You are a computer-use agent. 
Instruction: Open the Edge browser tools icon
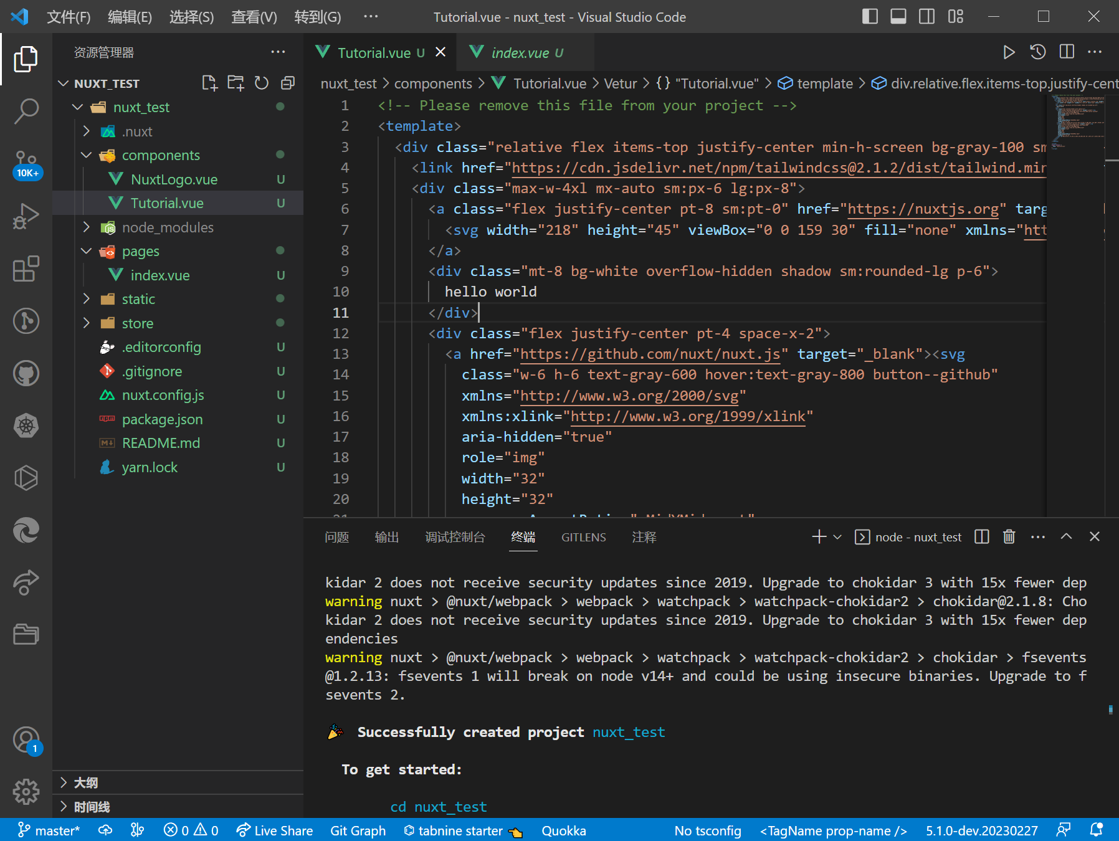click(x=26, y=530)
